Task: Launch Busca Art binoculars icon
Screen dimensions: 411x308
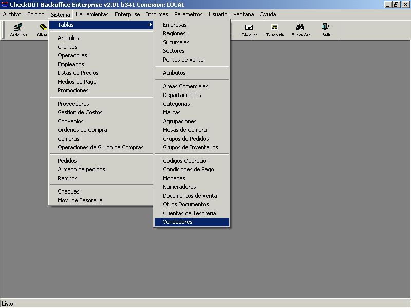Action: [x=301, y=30]
